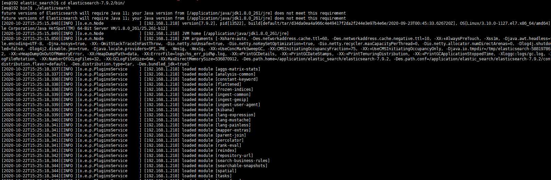This screenshot has width=551, height=180.
Task: Click the '[ingest-user-agent]' module entry
Action: 238,105
